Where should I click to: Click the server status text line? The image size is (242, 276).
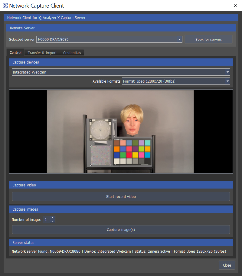[x=119, y=251]
